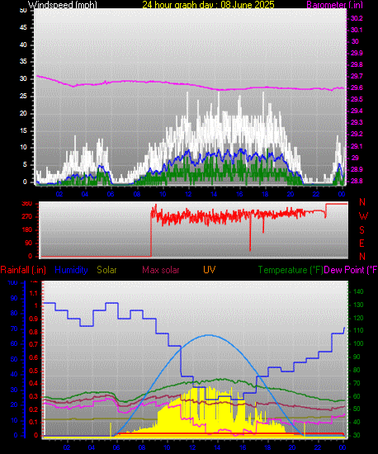Click the red 'W' compass letter

[x=363, y=216]
